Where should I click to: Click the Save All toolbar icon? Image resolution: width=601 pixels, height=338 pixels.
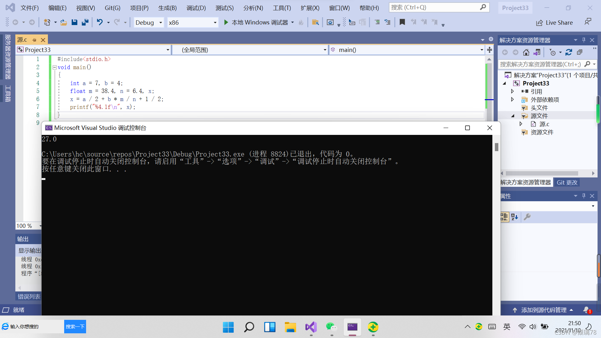tap(85, 22)
